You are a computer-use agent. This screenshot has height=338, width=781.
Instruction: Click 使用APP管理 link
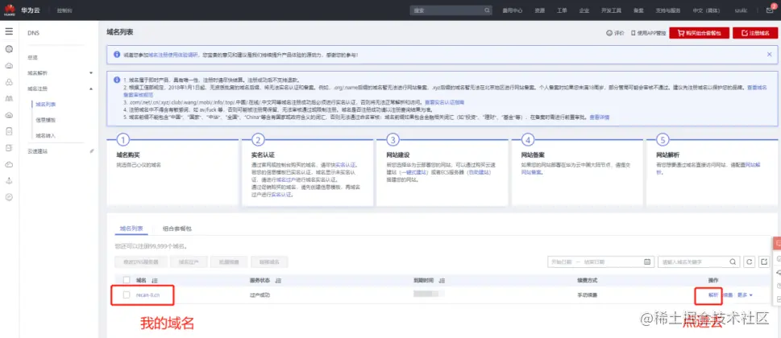(x=648, y=33)
